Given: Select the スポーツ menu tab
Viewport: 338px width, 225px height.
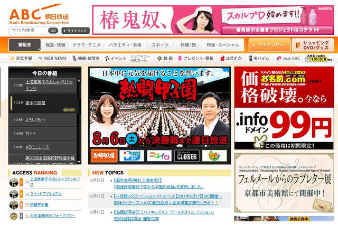Looking at the screenshot, I should pos(159,45).
